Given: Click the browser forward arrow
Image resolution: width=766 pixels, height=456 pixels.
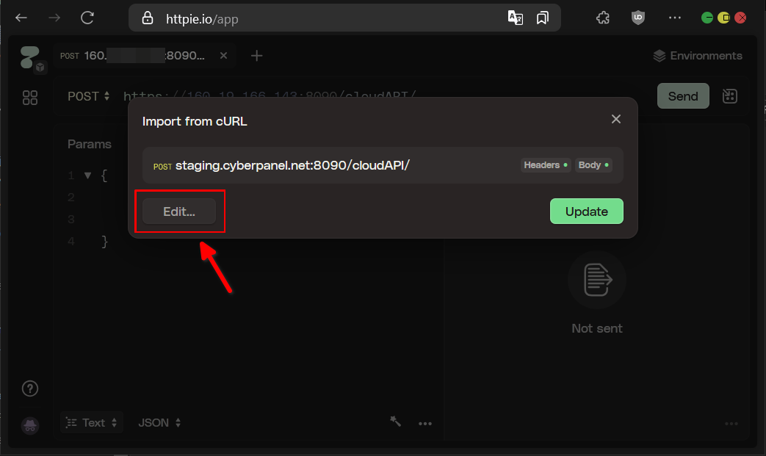Looking at the screenshot, I should [x=54, y=18].
